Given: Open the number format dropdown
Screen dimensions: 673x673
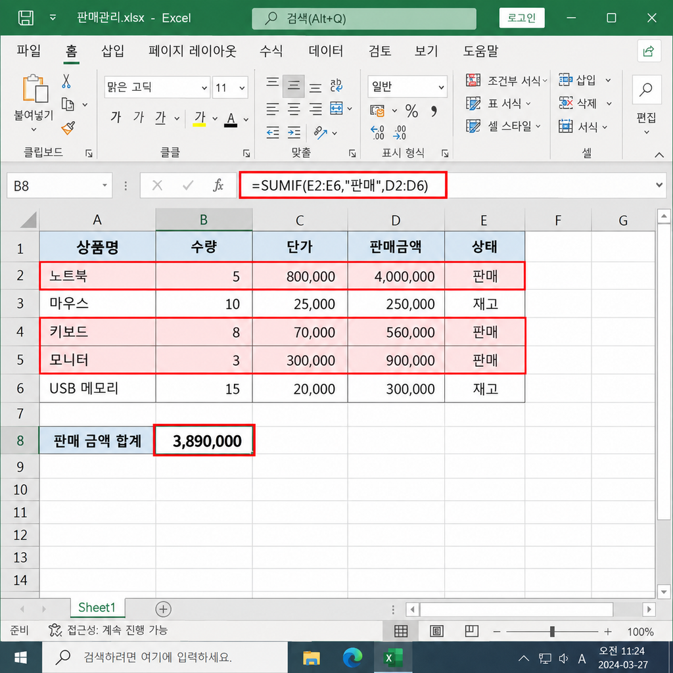Looking at the screenshot, I should click(441, 87).
